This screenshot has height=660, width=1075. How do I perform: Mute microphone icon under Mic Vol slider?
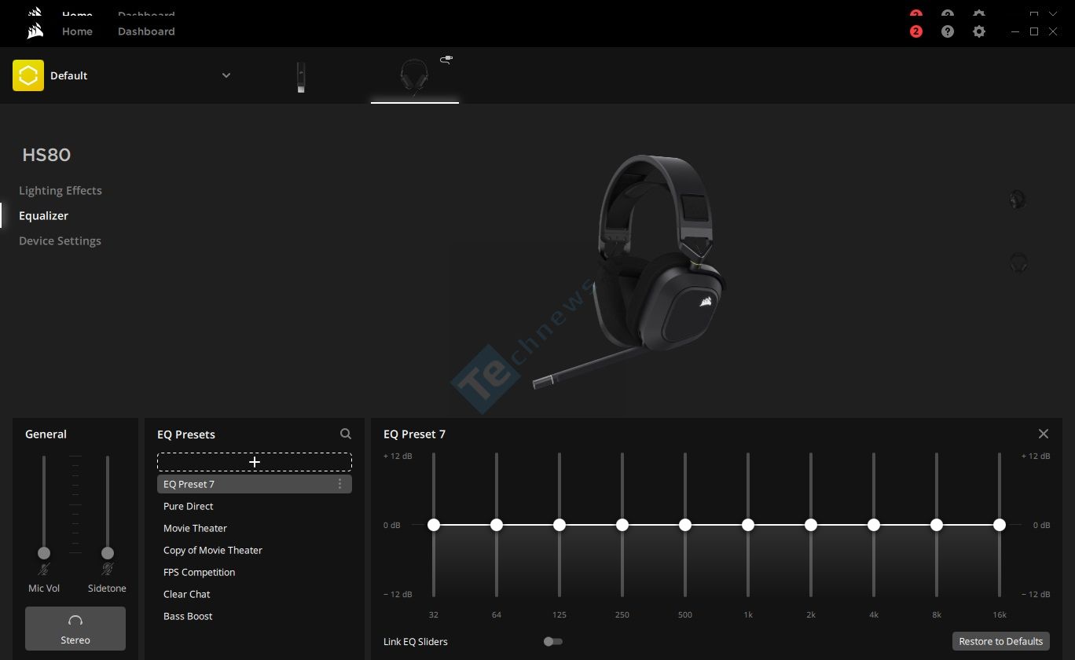point(44,569)
